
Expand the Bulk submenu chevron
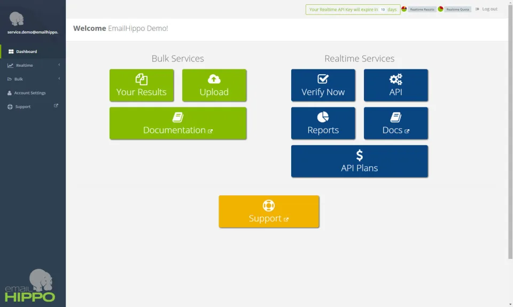pyautogui.click(x=59, y=78)
